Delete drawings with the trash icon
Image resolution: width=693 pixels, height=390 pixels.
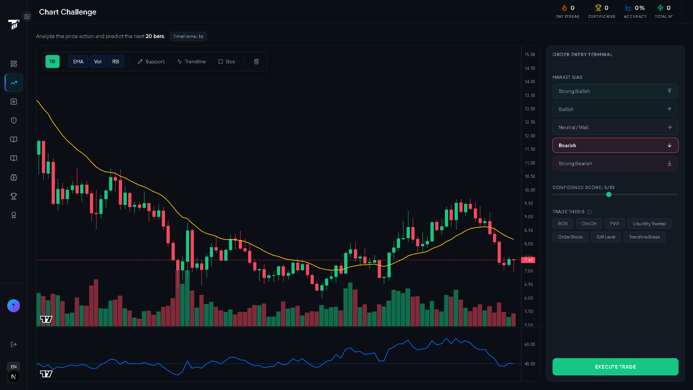[256, 62]
